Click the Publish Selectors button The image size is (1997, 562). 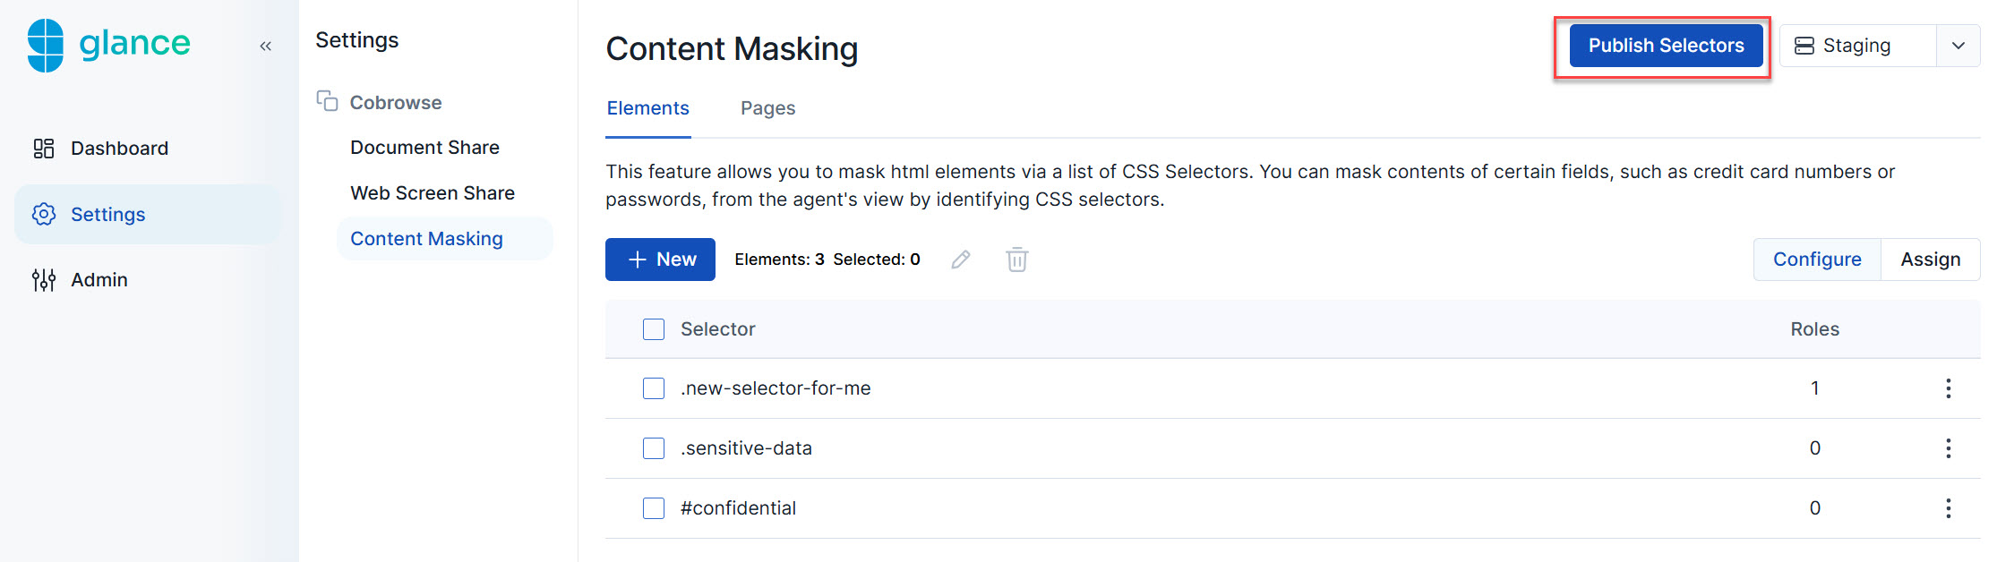(1666, 46)
